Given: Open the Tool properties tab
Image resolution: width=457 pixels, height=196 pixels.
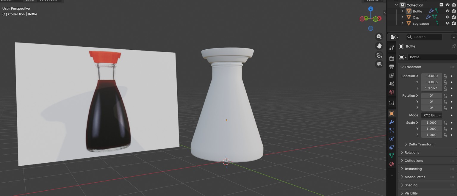Looking at the screenshot, I should [392, 48].
